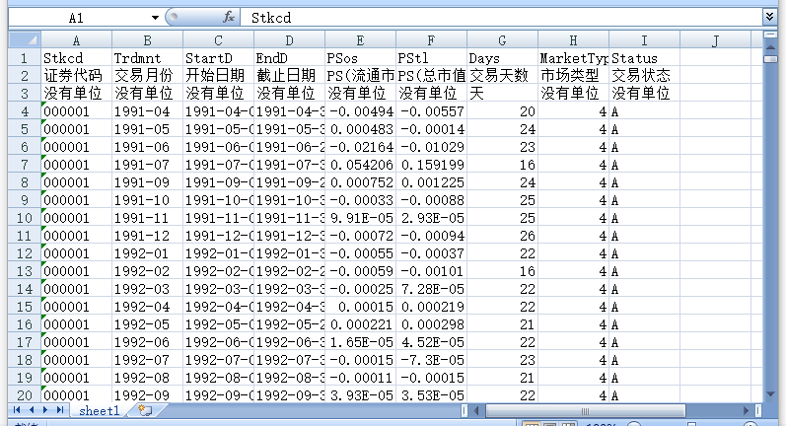Click the round handle left of the fx icon
Viewport: 786px width, 426px height.
(174, 17)
